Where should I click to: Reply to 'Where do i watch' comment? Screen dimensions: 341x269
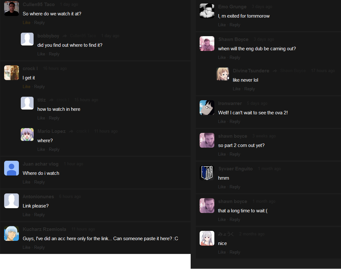[39, 182]
